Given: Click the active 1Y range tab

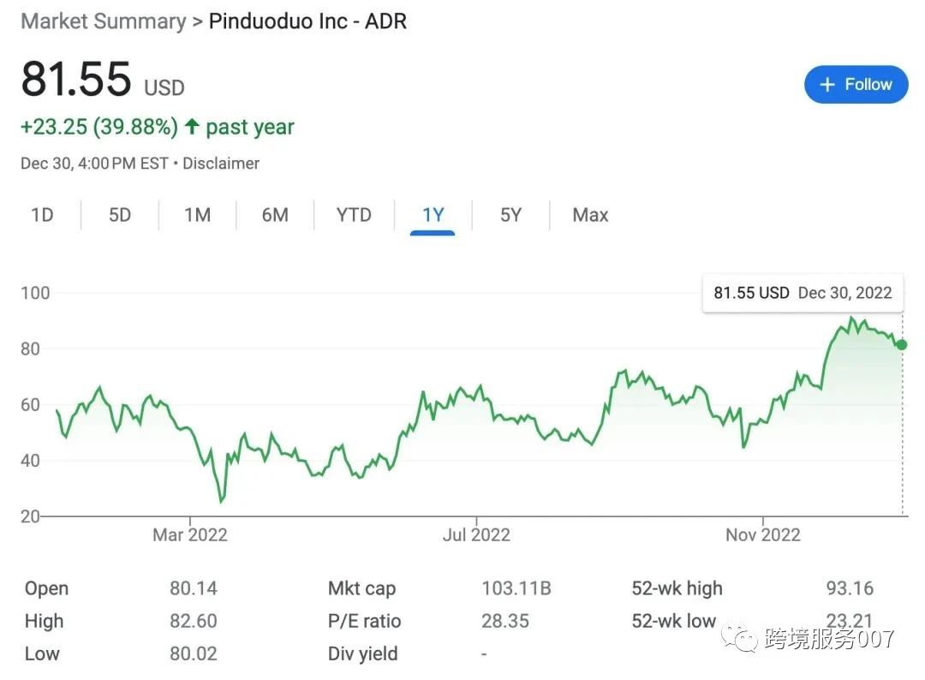Looking at the screenshot, I should pos(433,215).
